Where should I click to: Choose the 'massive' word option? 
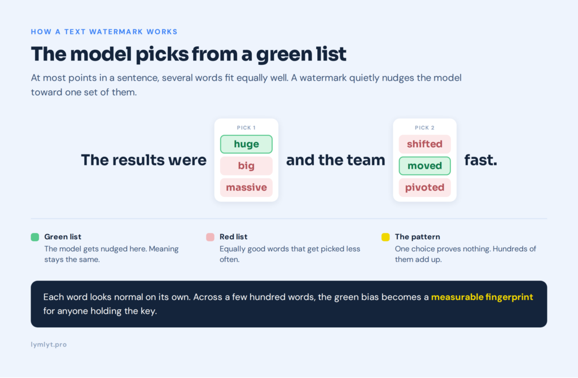tap(246, 187)
